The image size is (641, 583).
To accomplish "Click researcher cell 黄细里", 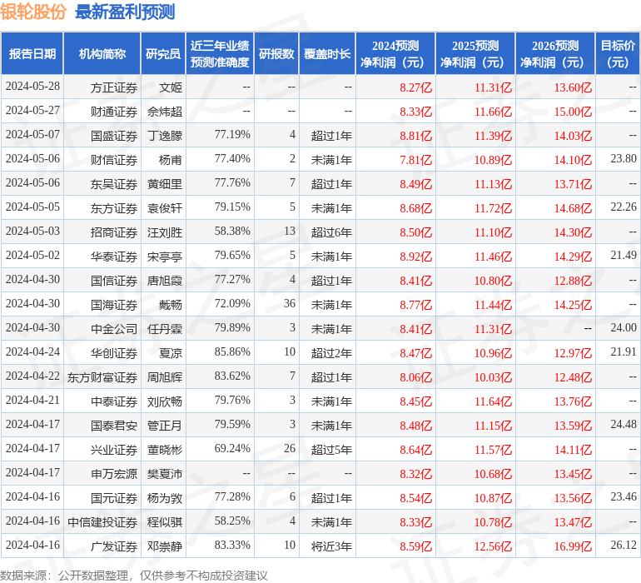I will pyautogui.click(x=165, y=184).
